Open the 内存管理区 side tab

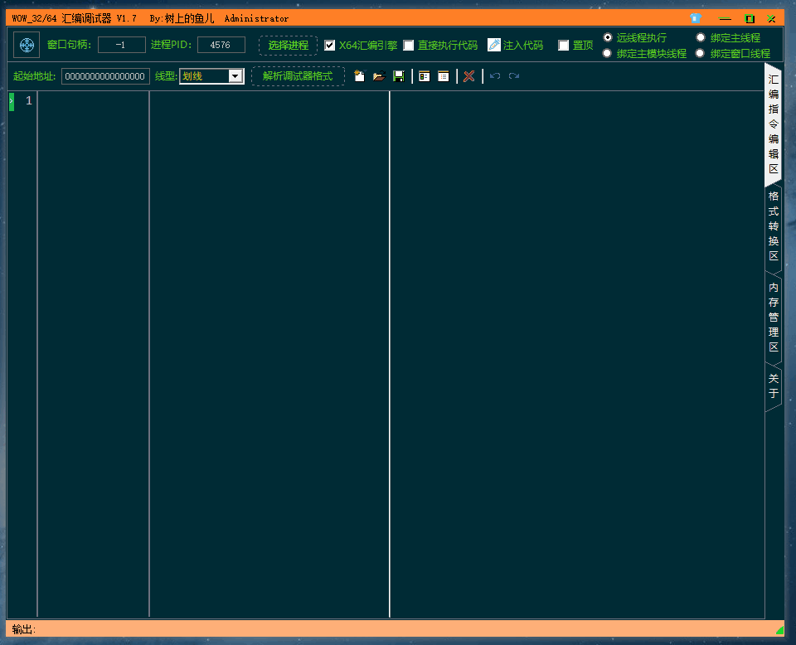pos(773,318)
